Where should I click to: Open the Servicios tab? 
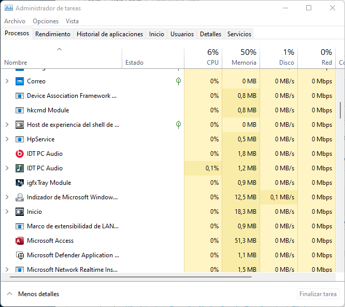tap(239, 34)
